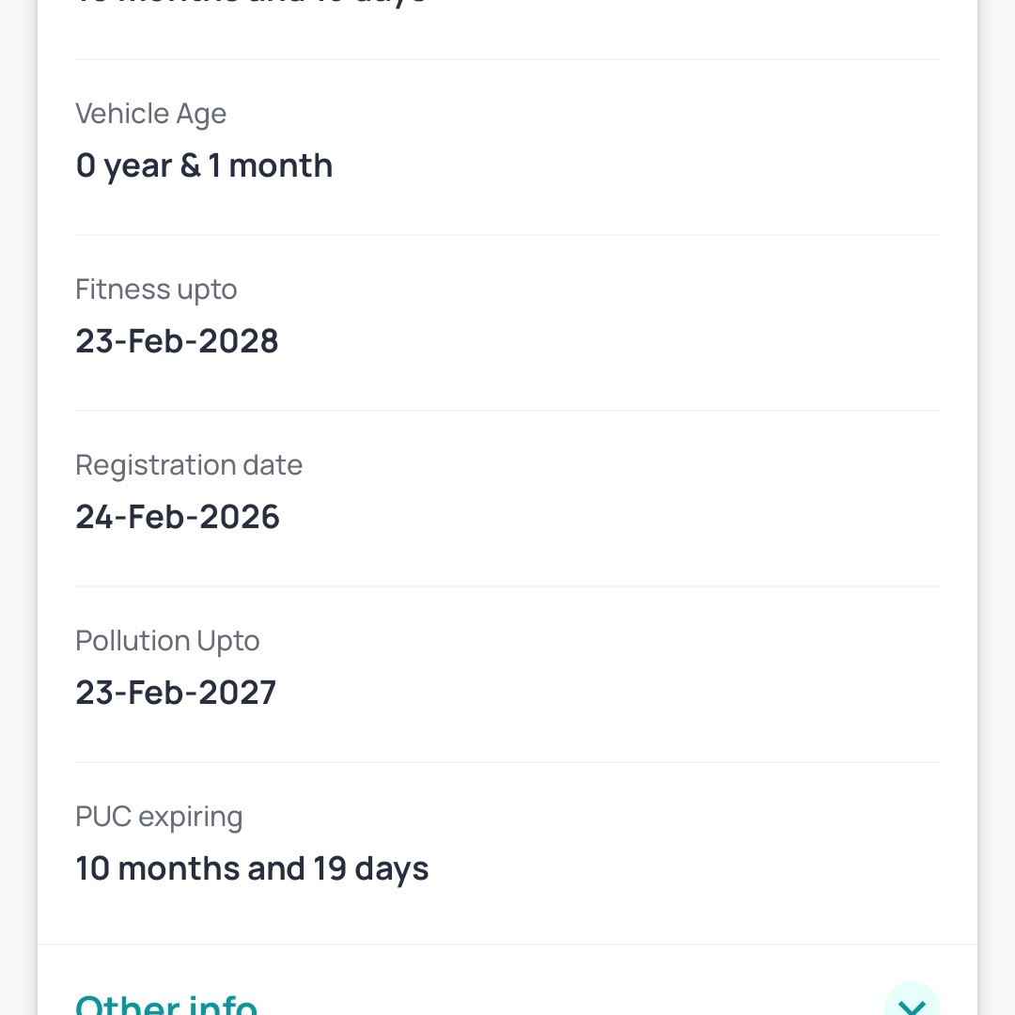
Task: Click the "Fitness upto" label
Action: 156,289
